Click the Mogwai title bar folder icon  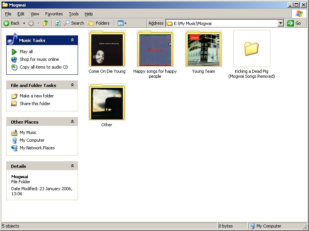click(x=5, y=5)
